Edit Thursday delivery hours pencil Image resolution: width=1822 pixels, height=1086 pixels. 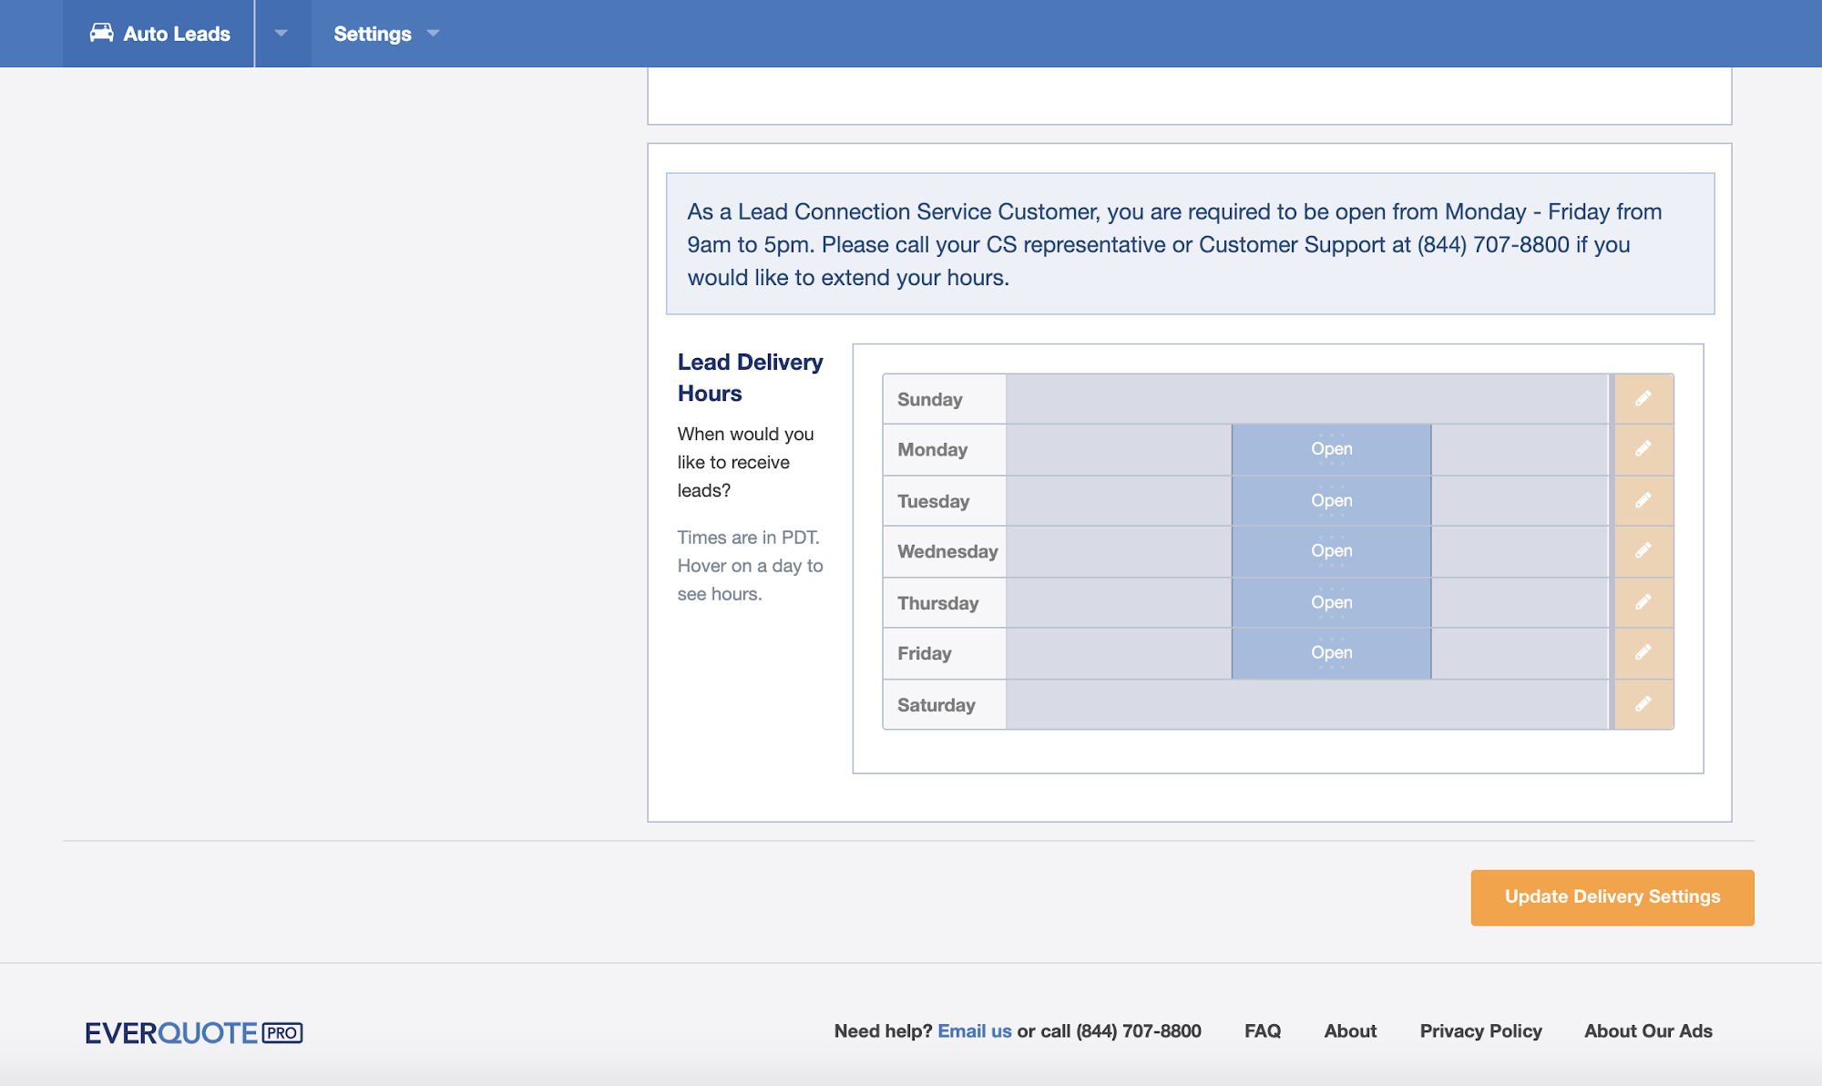point(1643,602)
